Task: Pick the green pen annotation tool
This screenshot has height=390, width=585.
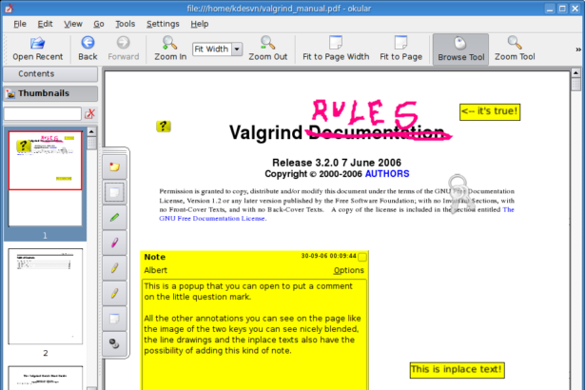Action: coord(114,217)
